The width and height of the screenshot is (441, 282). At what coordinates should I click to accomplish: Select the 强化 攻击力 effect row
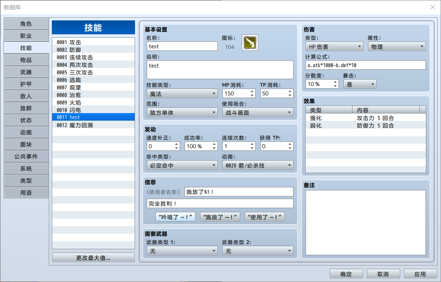[x=366, y=118]
